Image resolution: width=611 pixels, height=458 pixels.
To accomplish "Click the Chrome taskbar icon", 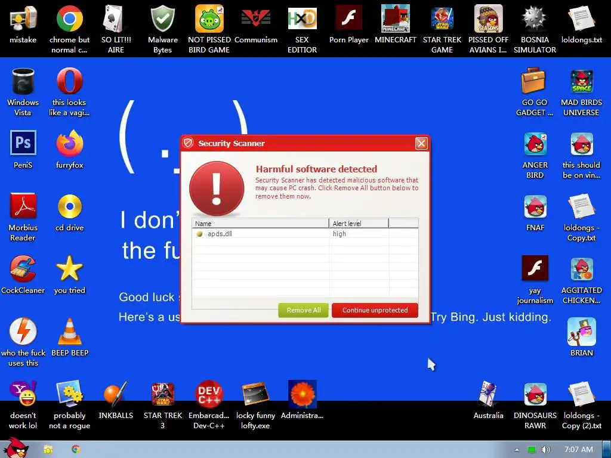I will coord(76,449).
